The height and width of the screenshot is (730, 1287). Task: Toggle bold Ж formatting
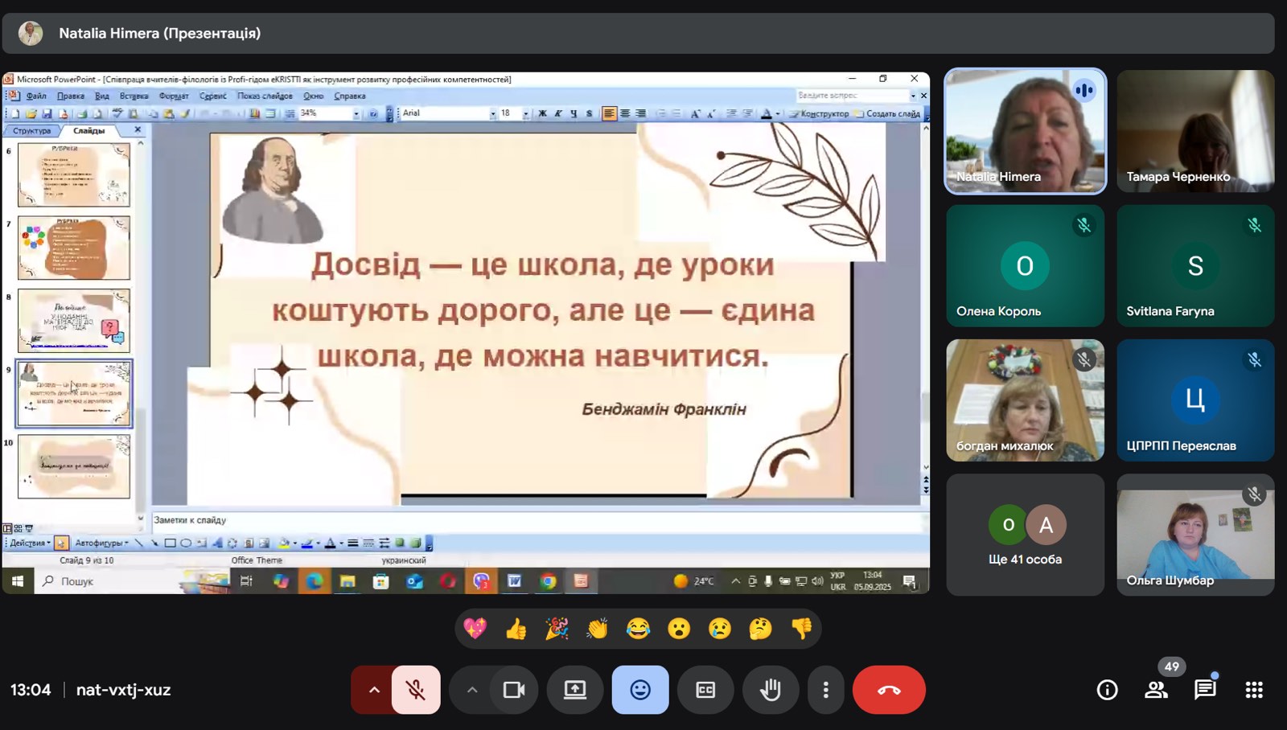click(x=542, y=113)
